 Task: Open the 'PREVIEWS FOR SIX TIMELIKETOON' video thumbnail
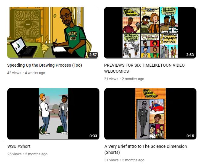coord(150,32)
